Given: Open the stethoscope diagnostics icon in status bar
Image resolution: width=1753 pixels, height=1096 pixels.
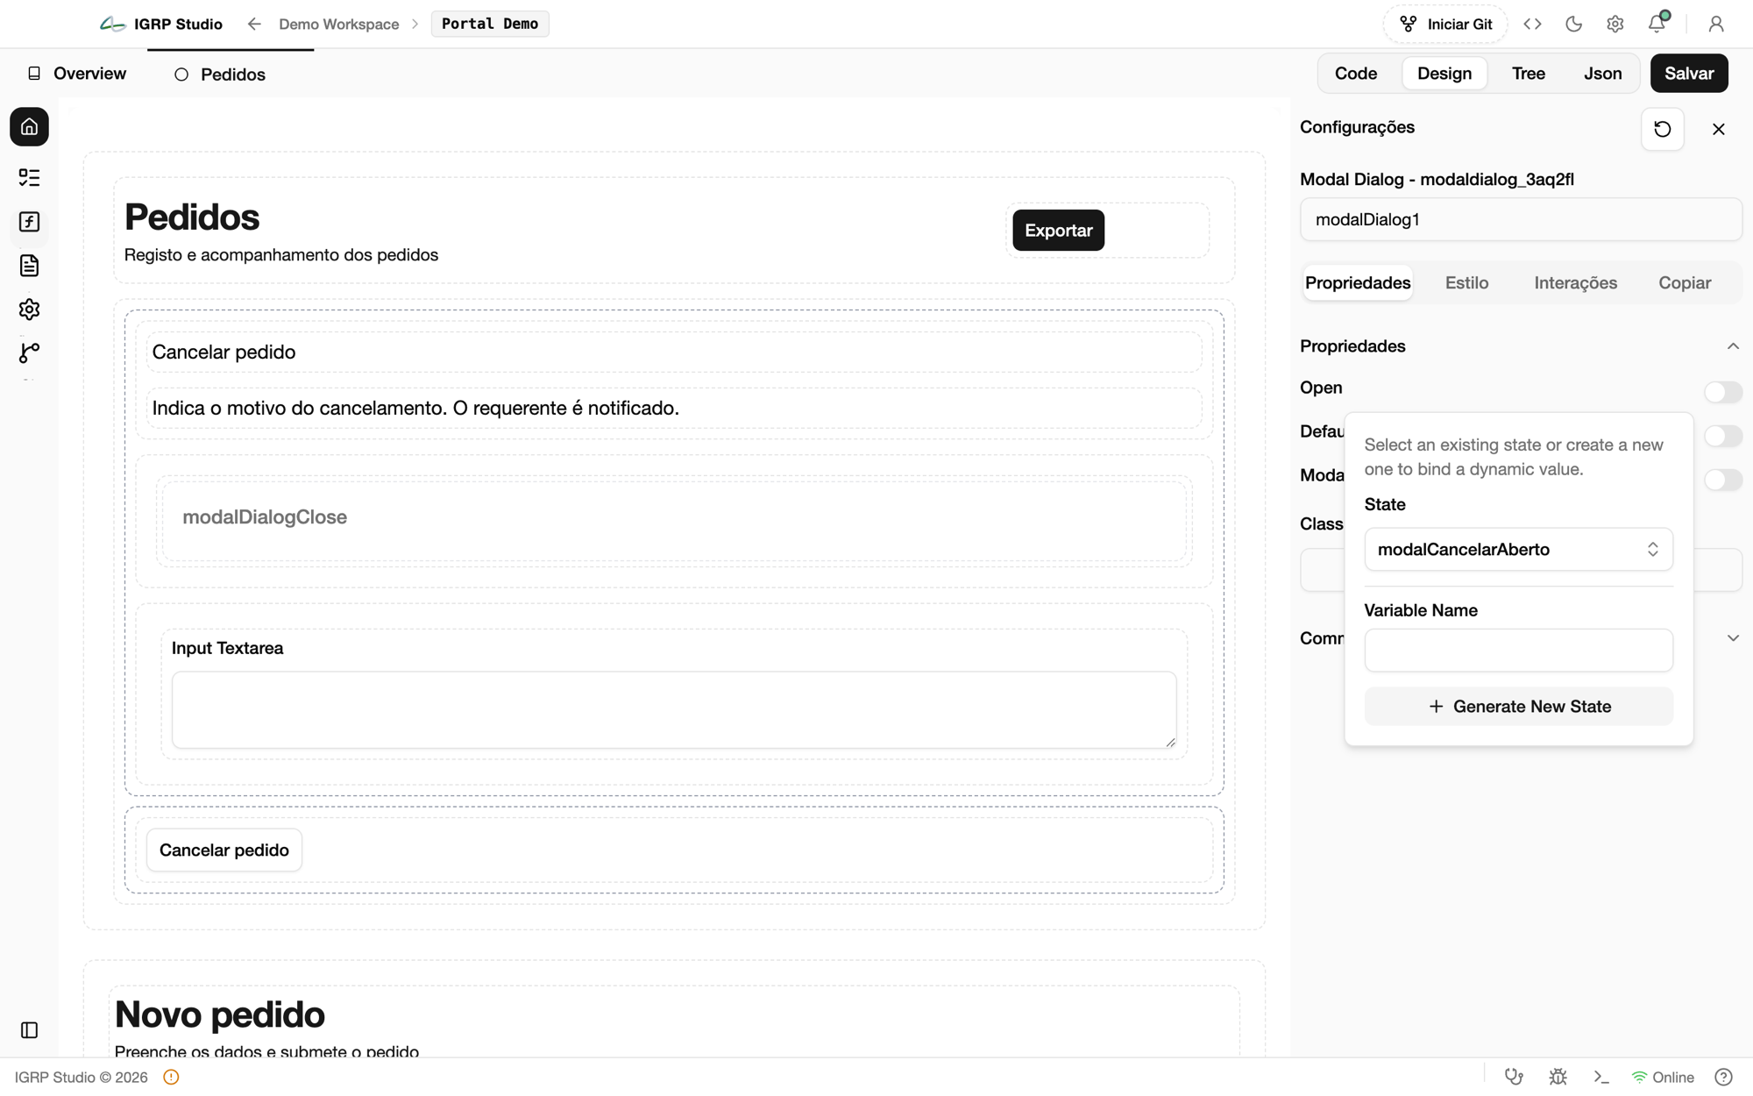Looking at the screenshot, I should pos(1514,1077).
